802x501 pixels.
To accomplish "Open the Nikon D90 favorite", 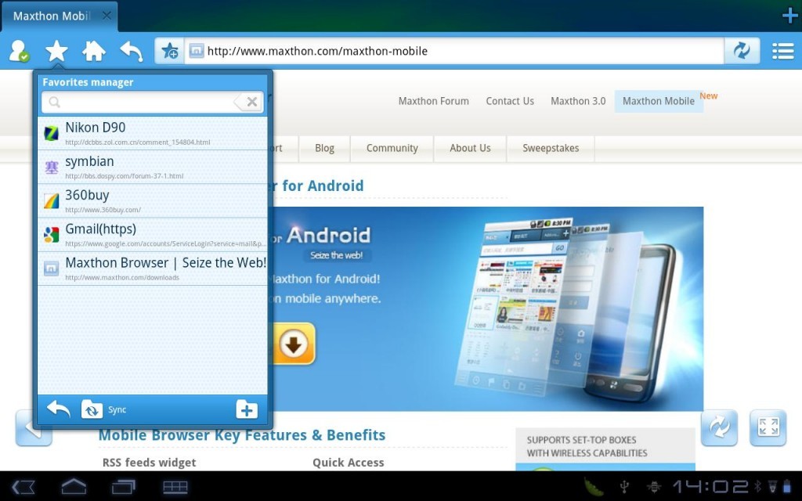I will 153,133.
